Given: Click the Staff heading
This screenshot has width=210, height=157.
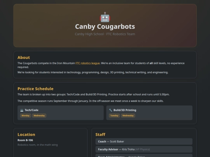Looking at the screenshot, I should tap(100, 135).
